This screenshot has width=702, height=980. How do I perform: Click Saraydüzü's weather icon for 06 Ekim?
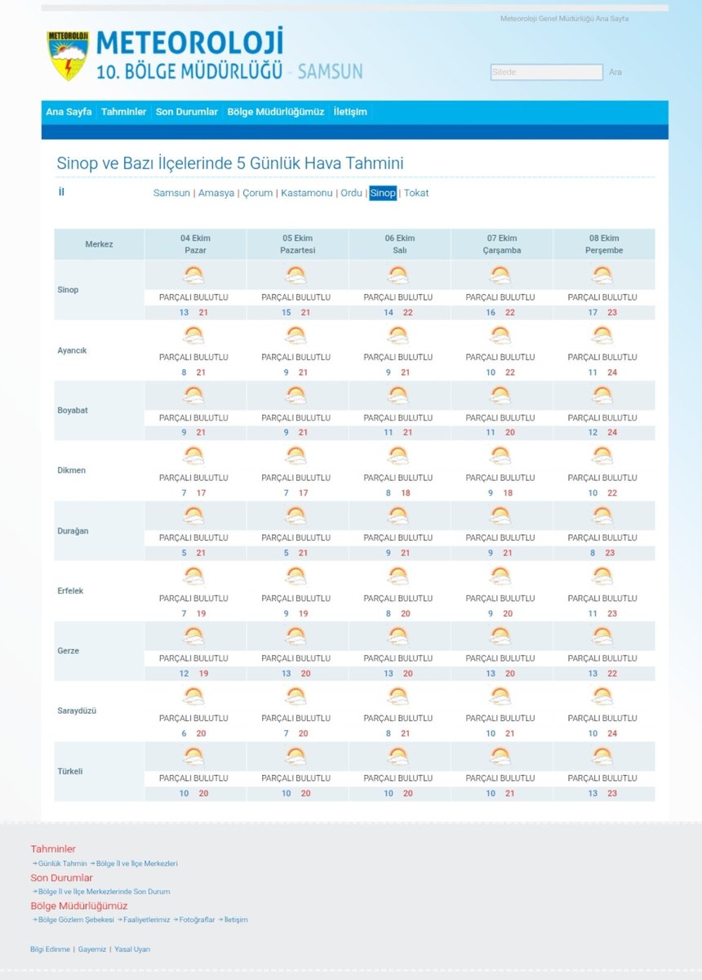coord(398,697)
